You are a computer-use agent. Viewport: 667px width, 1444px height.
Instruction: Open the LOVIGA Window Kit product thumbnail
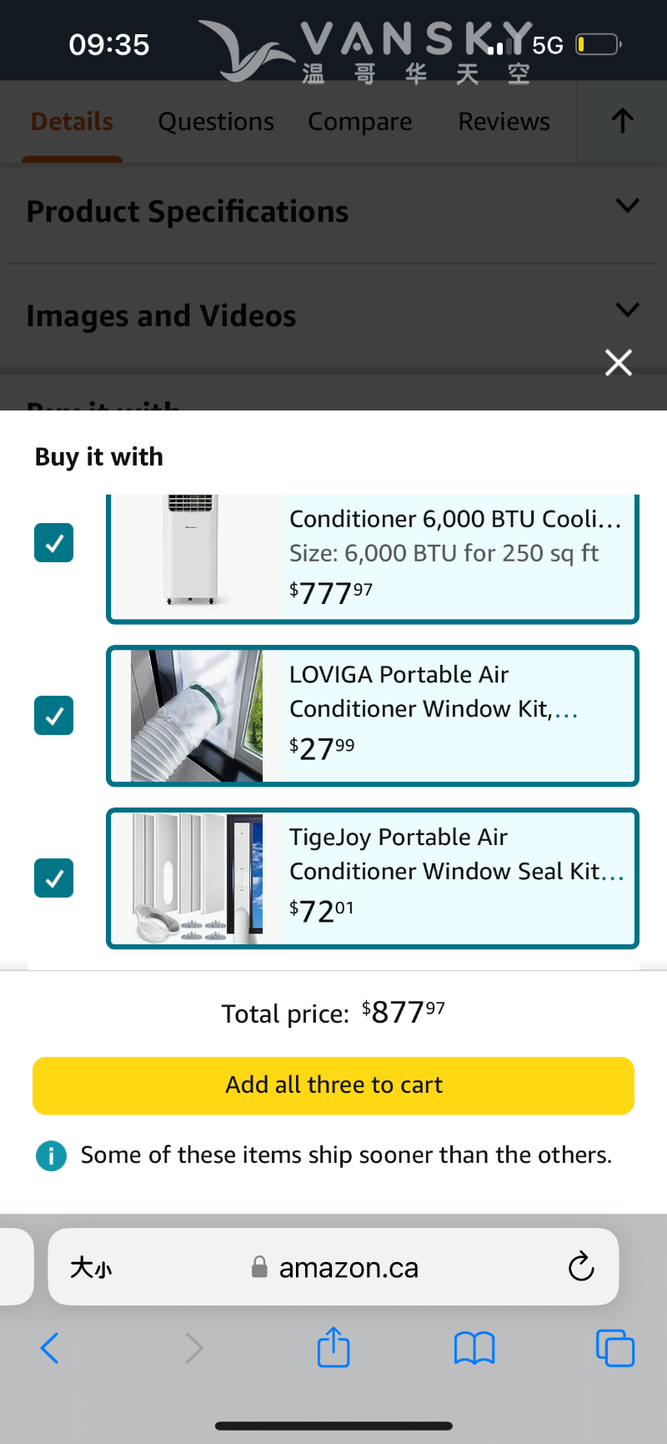pyautogui.click(x=197, y=716)
